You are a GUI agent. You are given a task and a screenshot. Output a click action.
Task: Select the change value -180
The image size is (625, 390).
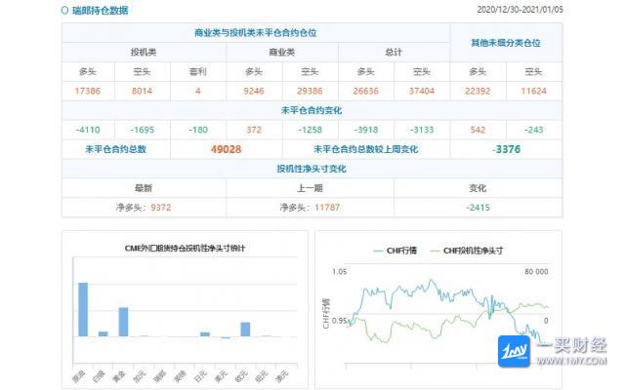point(197,130)
